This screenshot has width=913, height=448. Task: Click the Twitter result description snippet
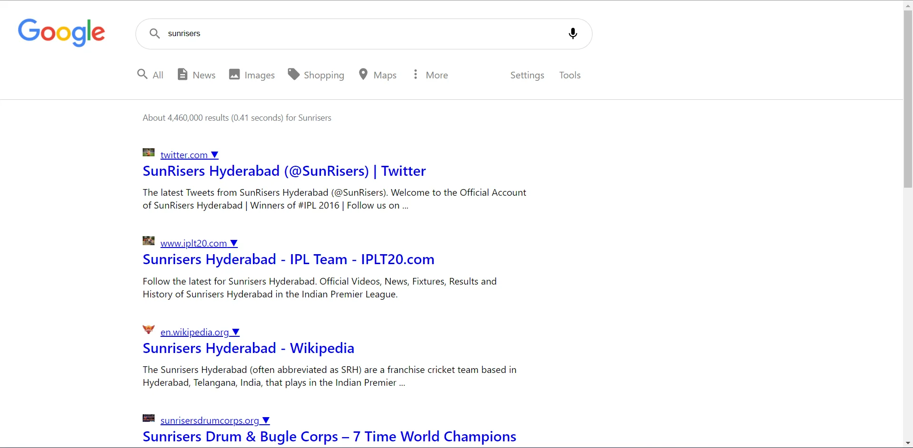pyautogui.click(x=334, y=199)
